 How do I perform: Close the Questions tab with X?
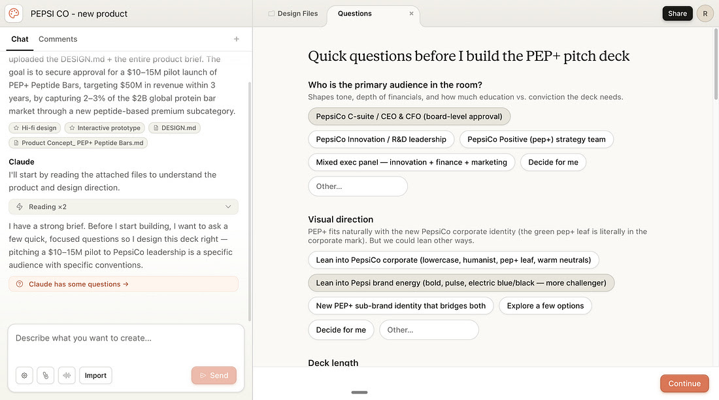point(411,14)
